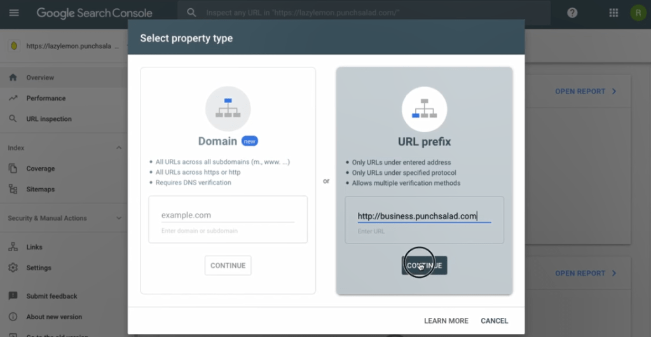This screenshot has height=337, width=651.
Task: Click the URL inspection magnifier icon
Action: [x=13, y=119]
